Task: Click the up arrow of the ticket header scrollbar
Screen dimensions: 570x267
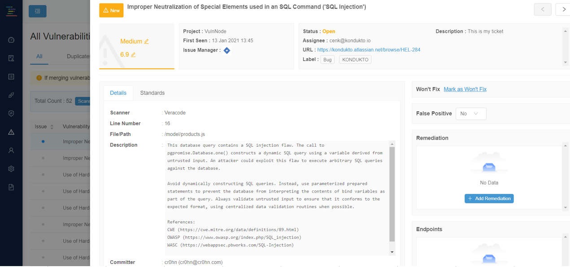Action: tap(565, 31)
